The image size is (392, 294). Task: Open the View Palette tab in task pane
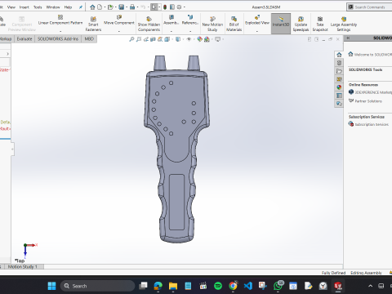coord(339,79)
